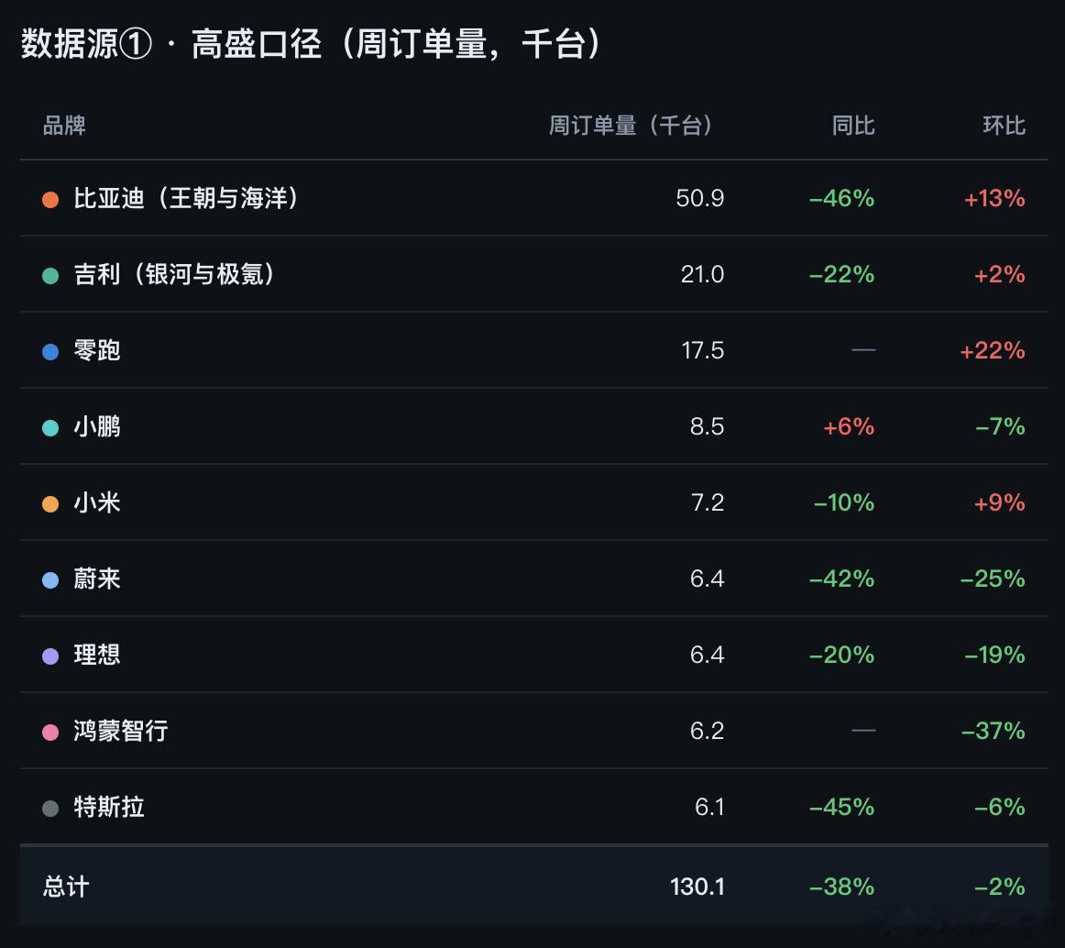Select the 品牌 column header
1065x948 pixels.
[64, 126]
